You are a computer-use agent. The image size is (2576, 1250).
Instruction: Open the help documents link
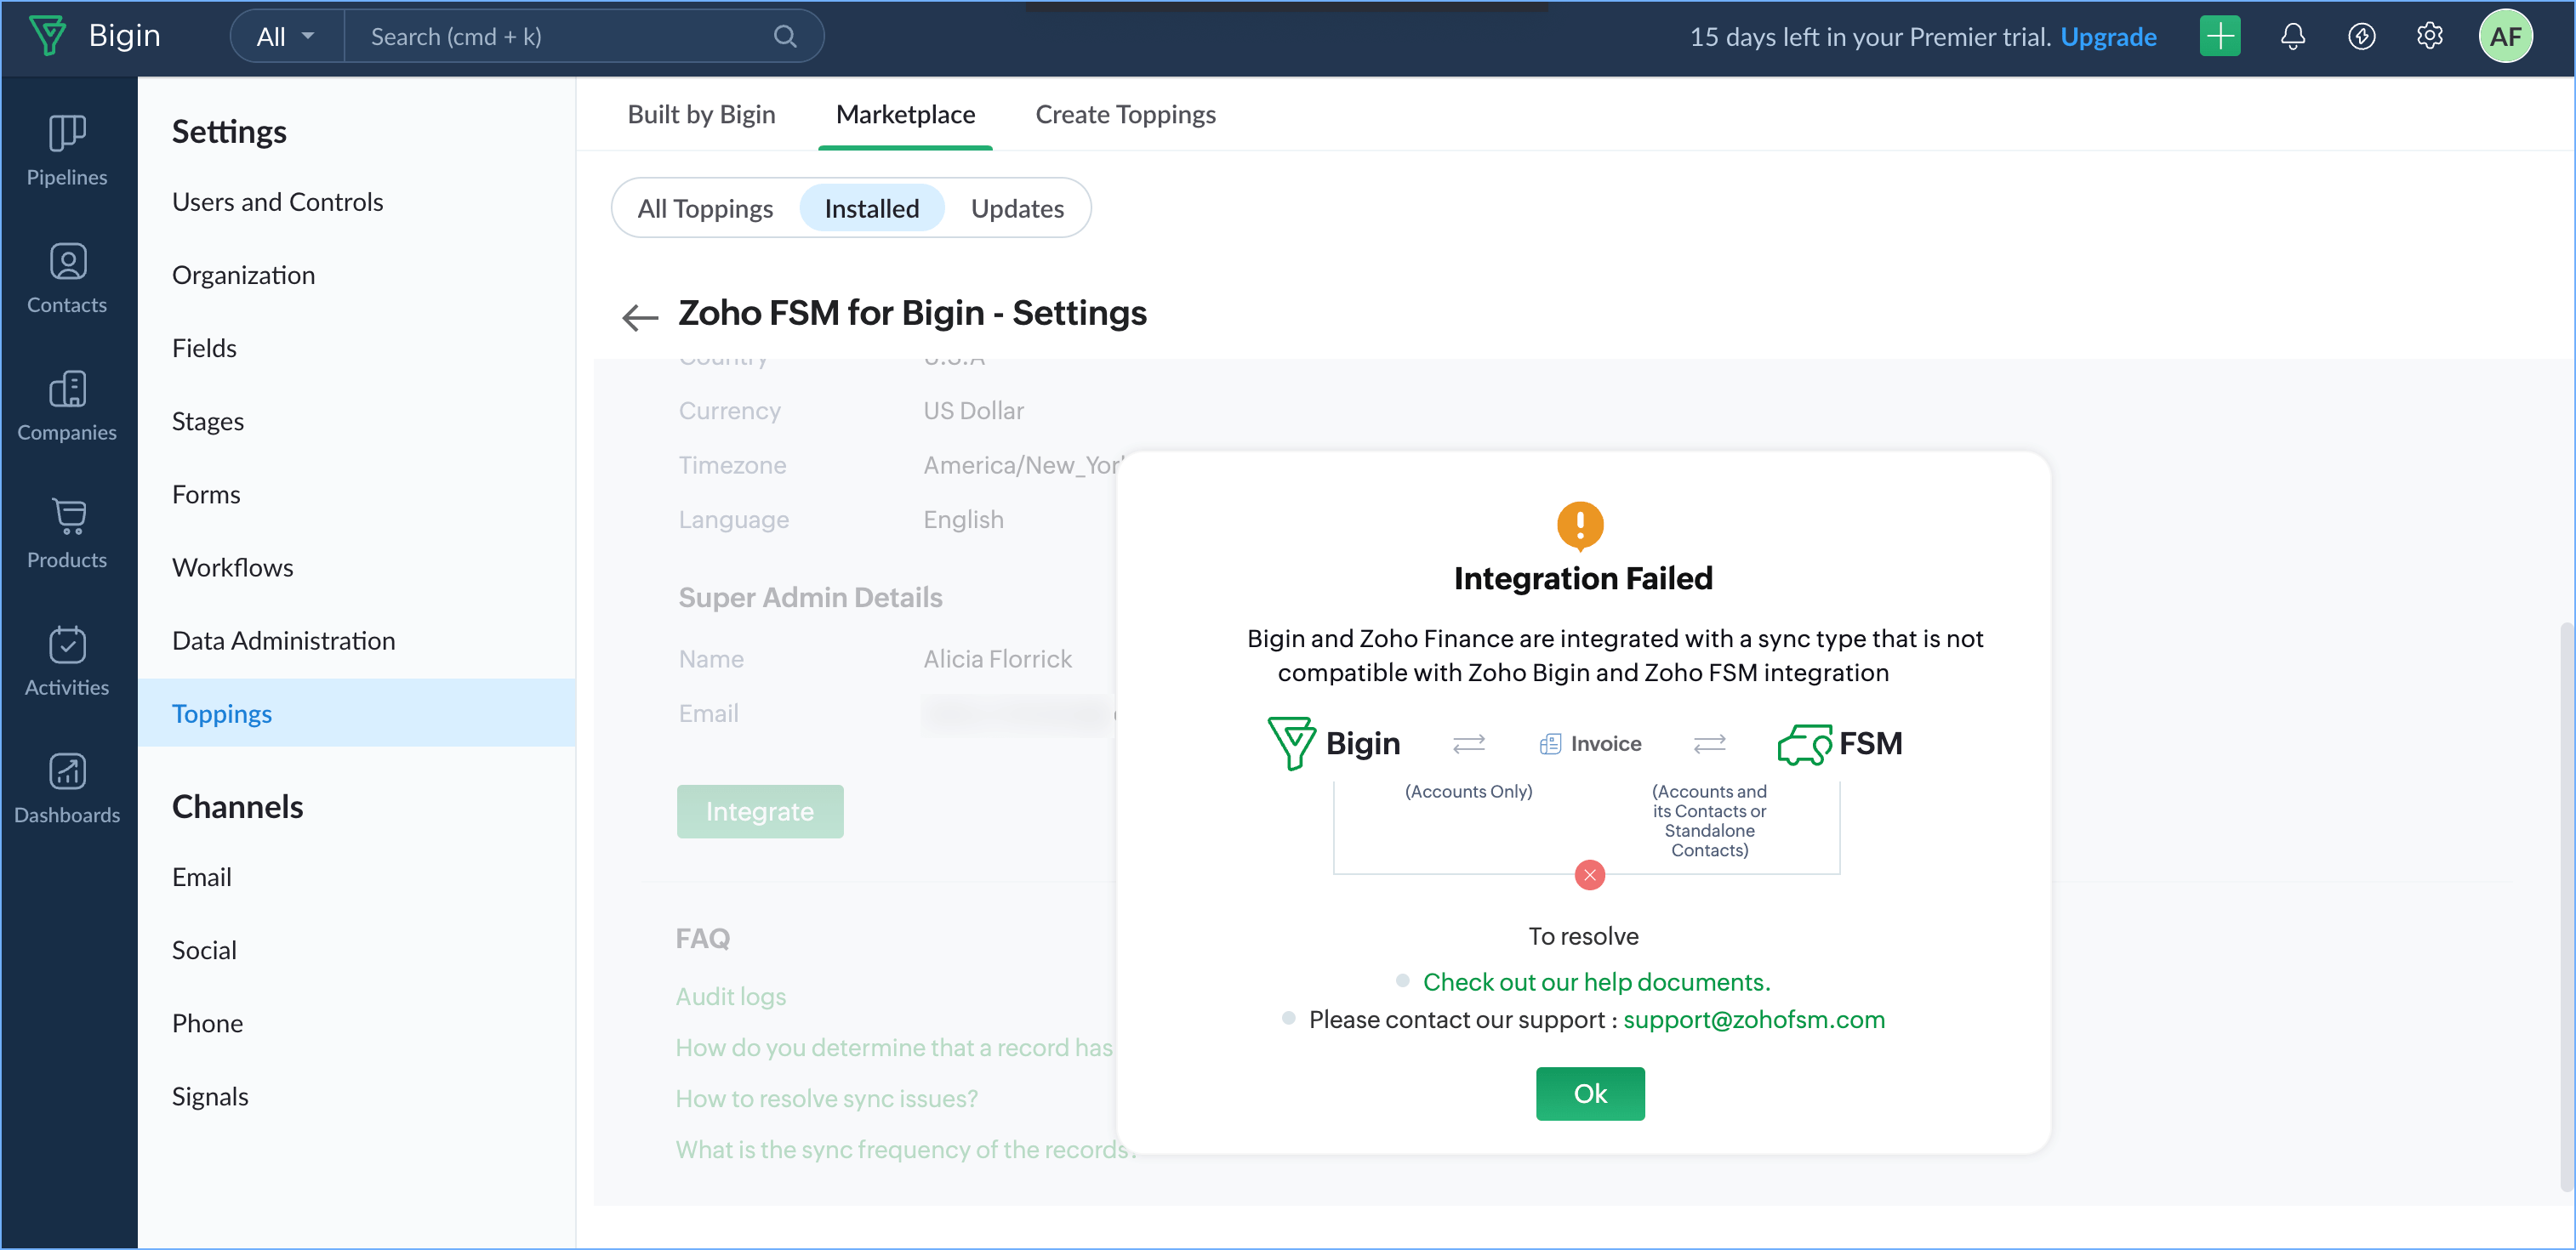coord(1596,982)
